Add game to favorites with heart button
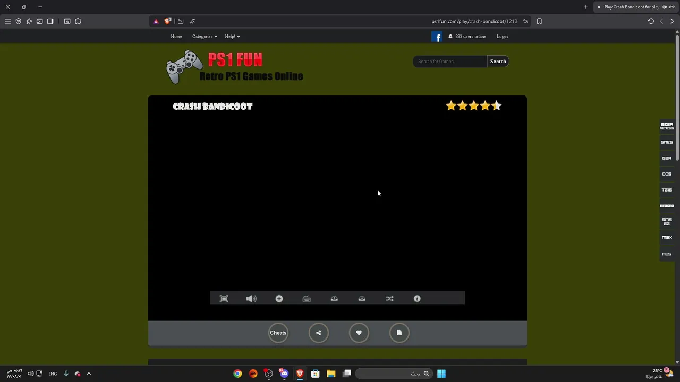 359,333
